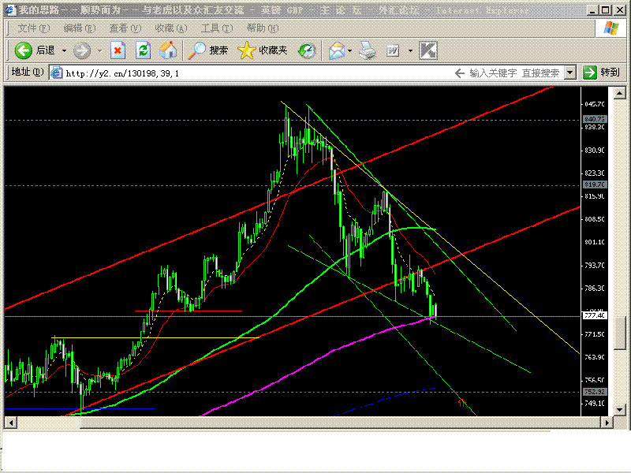Maximize the Internet Explorer window
The height and width of the screenshot is (473, 631).
605,10
